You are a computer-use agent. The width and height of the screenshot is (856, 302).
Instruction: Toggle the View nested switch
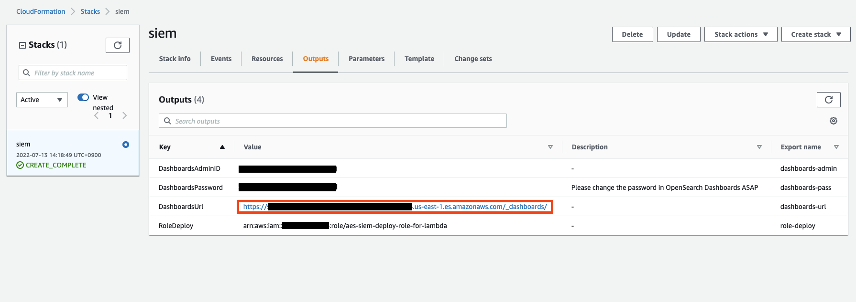point(83,97)
